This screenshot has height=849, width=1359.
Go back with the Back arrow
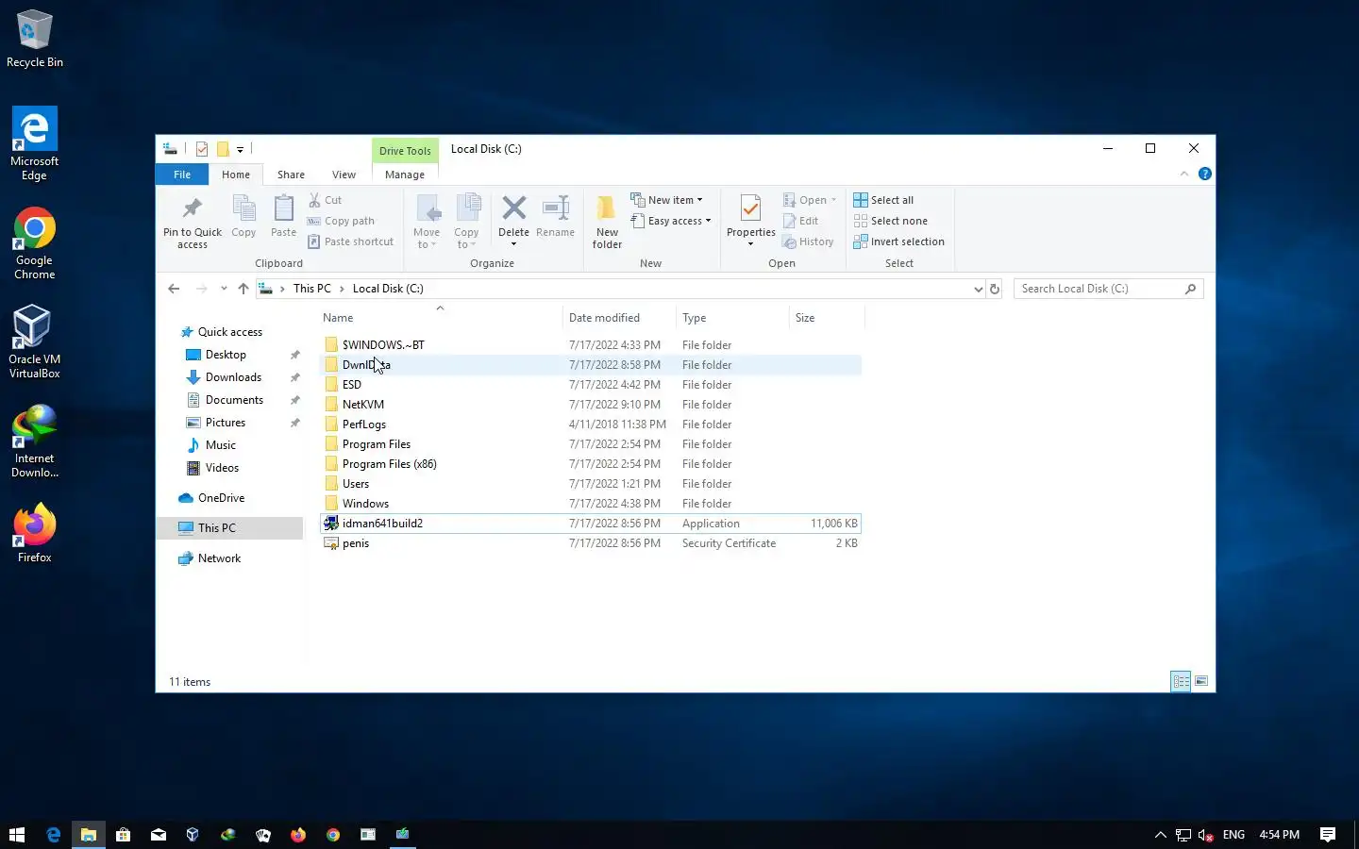[x=174, y=289]
